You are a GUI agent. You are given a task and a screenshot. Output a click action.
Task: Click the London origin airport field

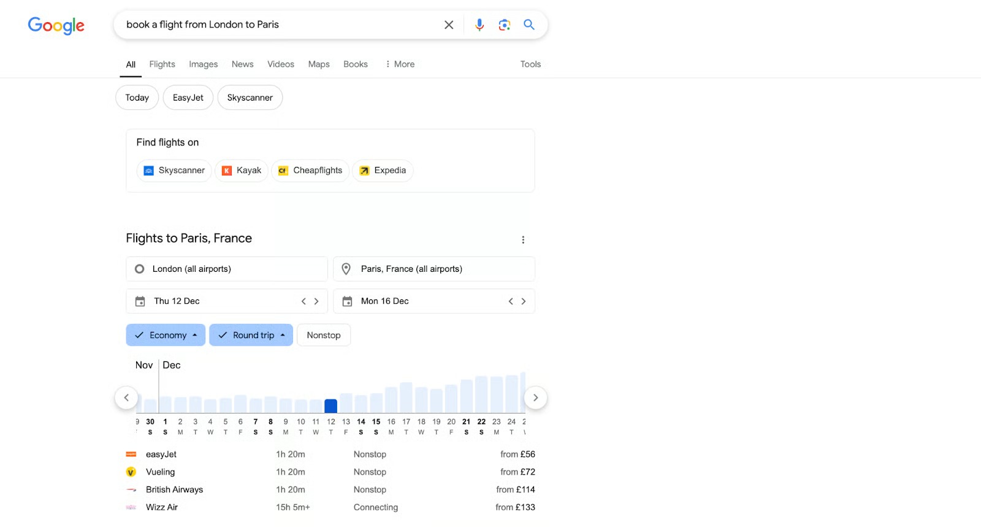pos(226,269)
